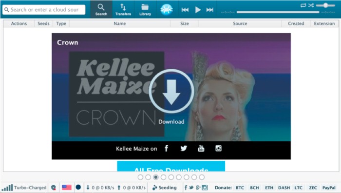Click the search or cloud source field

point(44,10)
